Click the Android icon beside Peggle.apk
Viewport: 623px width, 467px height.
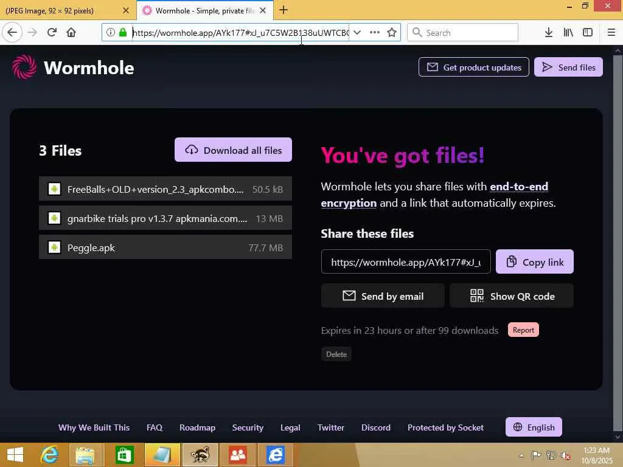(x=54, y=247)
